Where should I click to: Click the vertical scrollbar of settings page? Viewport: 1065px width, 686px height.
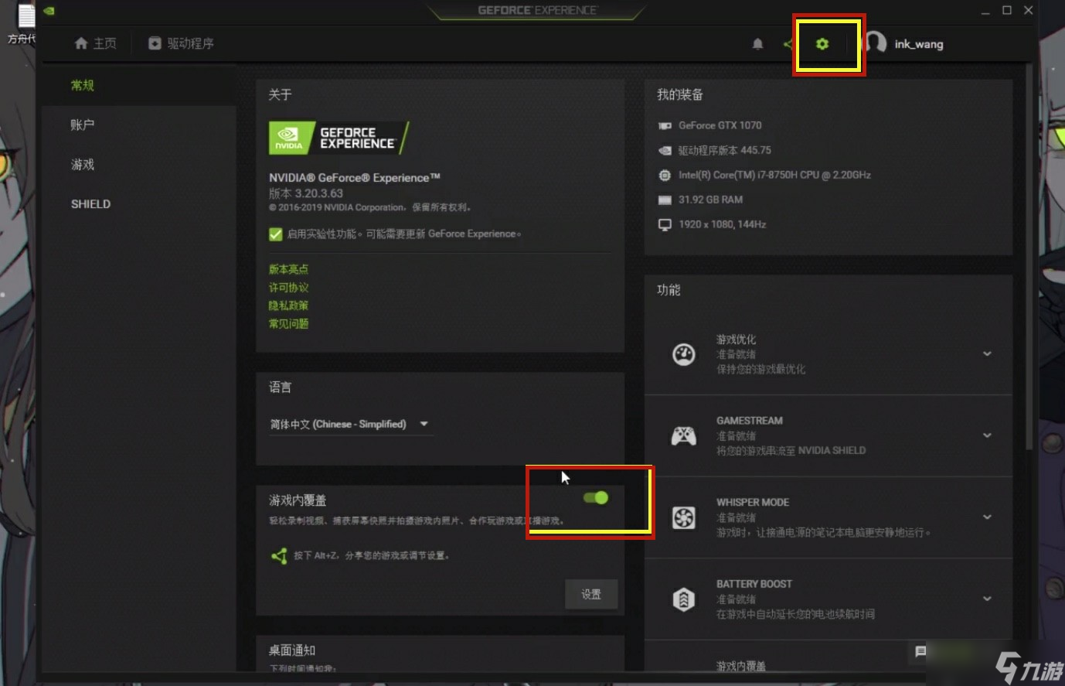(1029, 255)
